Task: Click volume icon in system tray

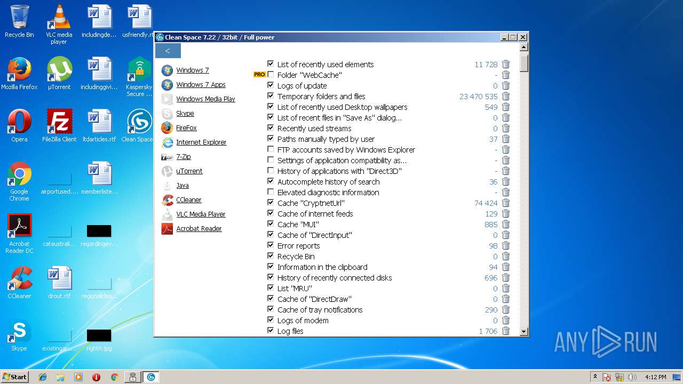Action: (632, 377)
